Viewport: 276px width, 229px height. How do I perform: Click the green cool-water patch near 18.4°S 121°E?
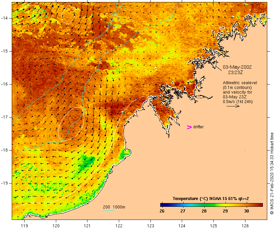87,163
